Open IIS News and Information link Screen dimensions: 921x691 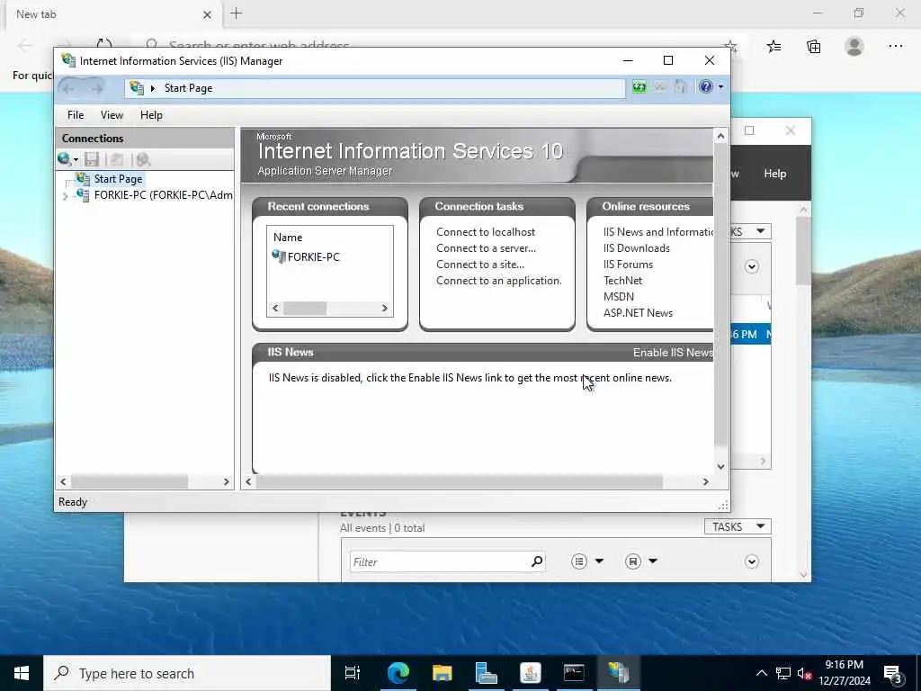click(x=657, y=232)
